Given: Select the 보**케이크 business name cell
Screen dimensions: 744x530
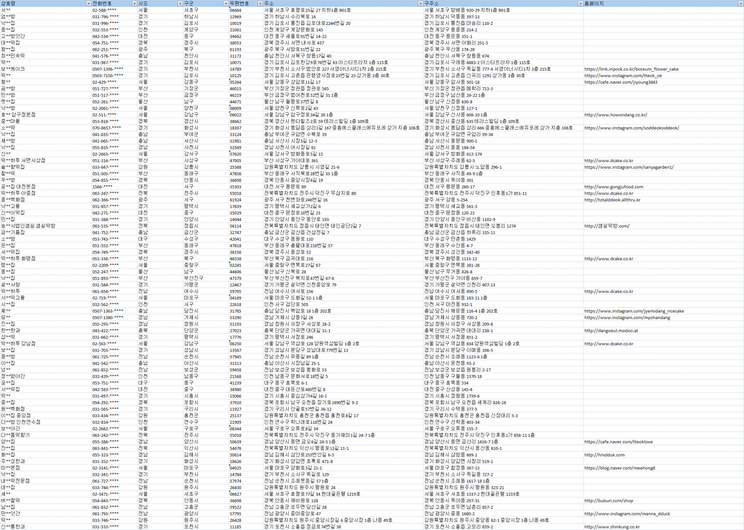Looking at the screenshot, I should click(13, 69).
